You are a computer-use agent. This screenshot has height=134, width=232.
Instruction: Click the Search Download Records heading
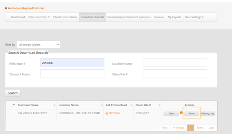point(28,53)
